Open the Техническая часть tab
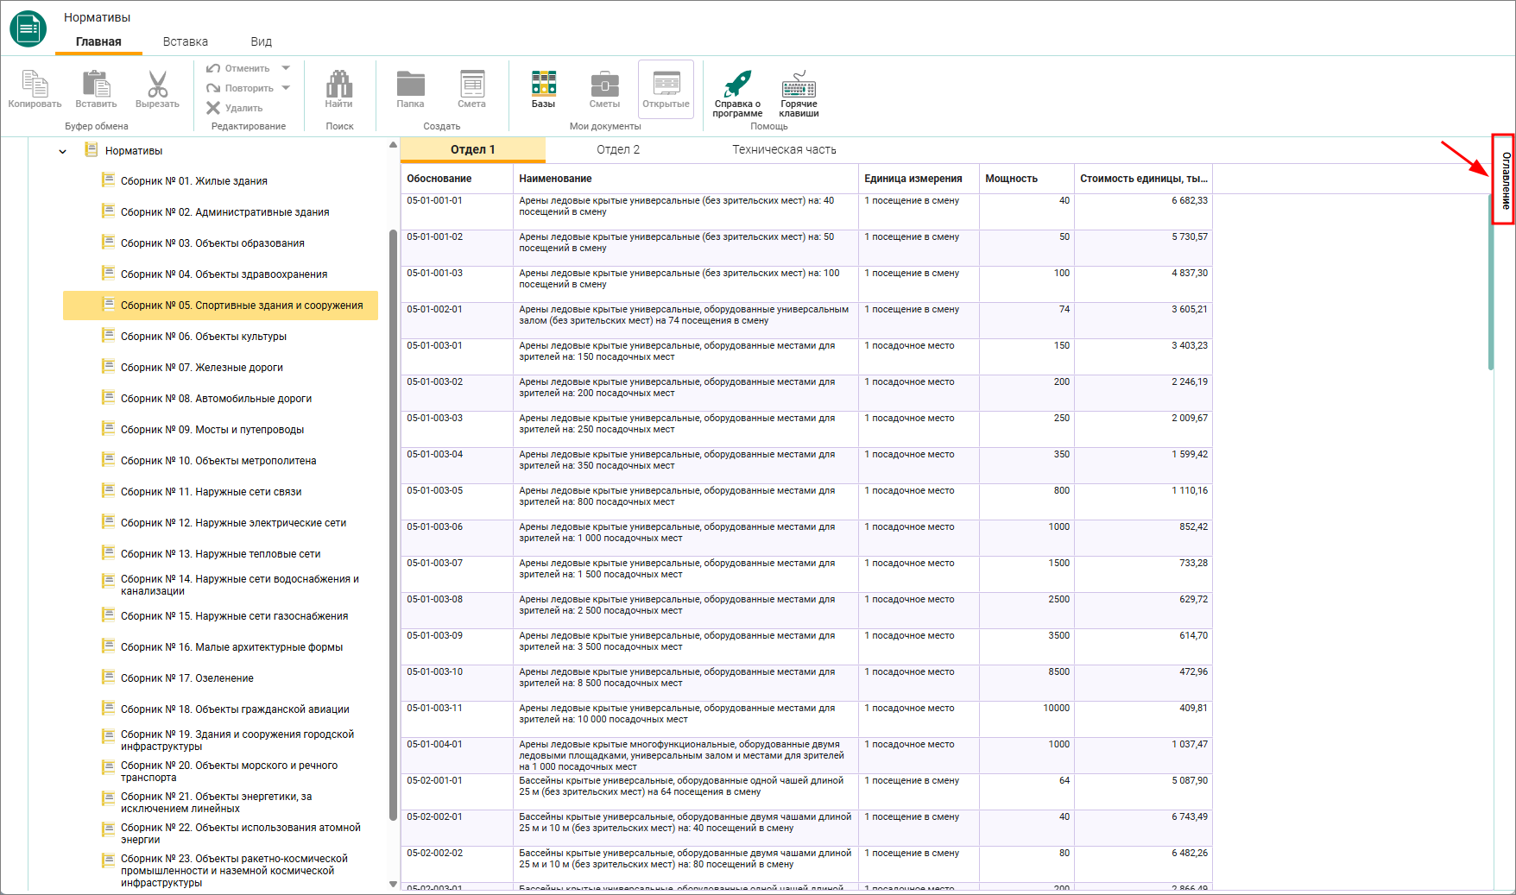Viewport: 1516px width, 895px height. 784,149
